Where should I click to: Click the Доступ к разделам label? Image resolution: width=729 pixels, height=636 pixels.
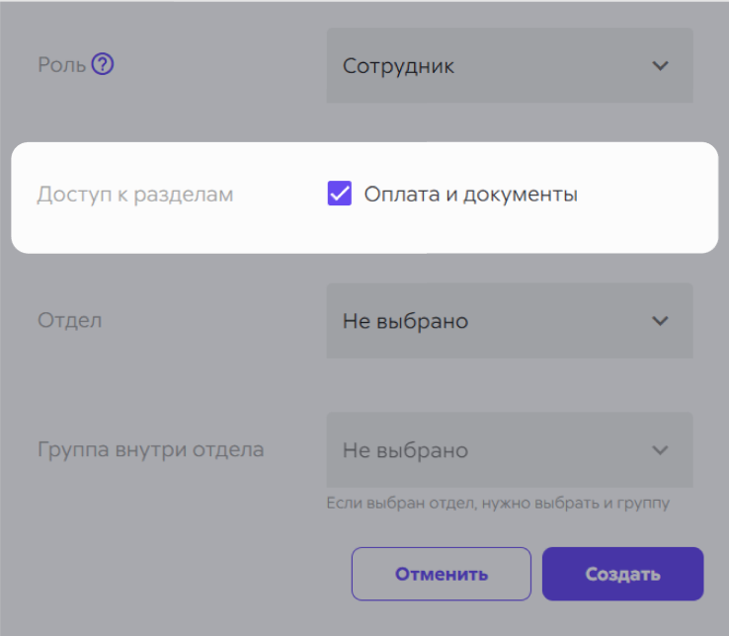135,195
